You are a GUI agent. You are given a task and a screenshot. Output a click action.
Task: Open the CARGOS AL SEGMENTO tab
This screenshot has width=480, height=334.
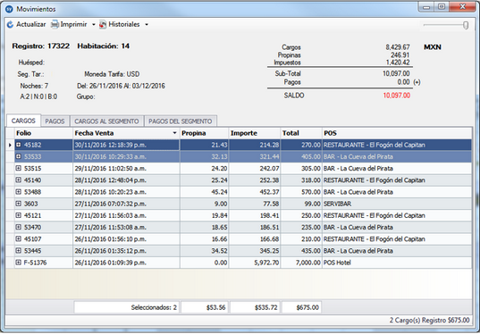(107, 121)
